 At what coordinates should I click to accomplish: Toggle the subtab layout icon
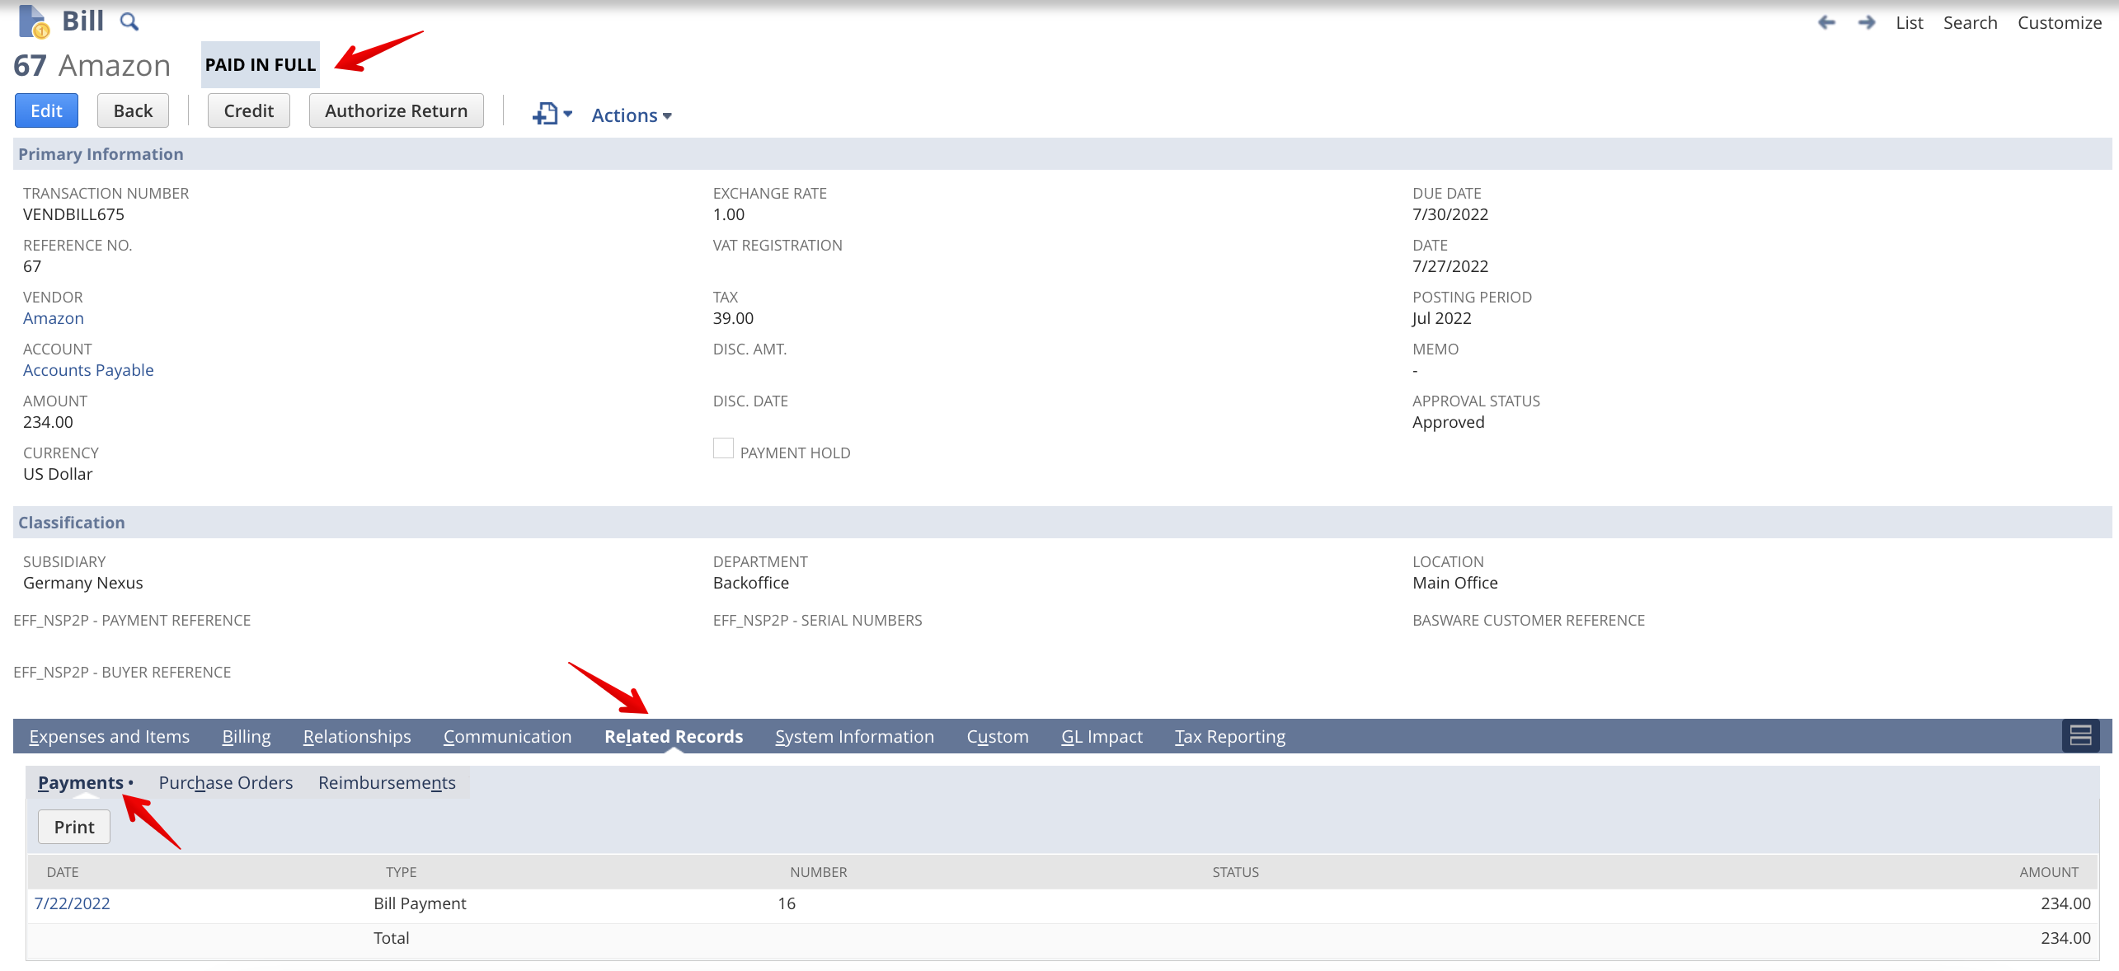coord(2080,735)
